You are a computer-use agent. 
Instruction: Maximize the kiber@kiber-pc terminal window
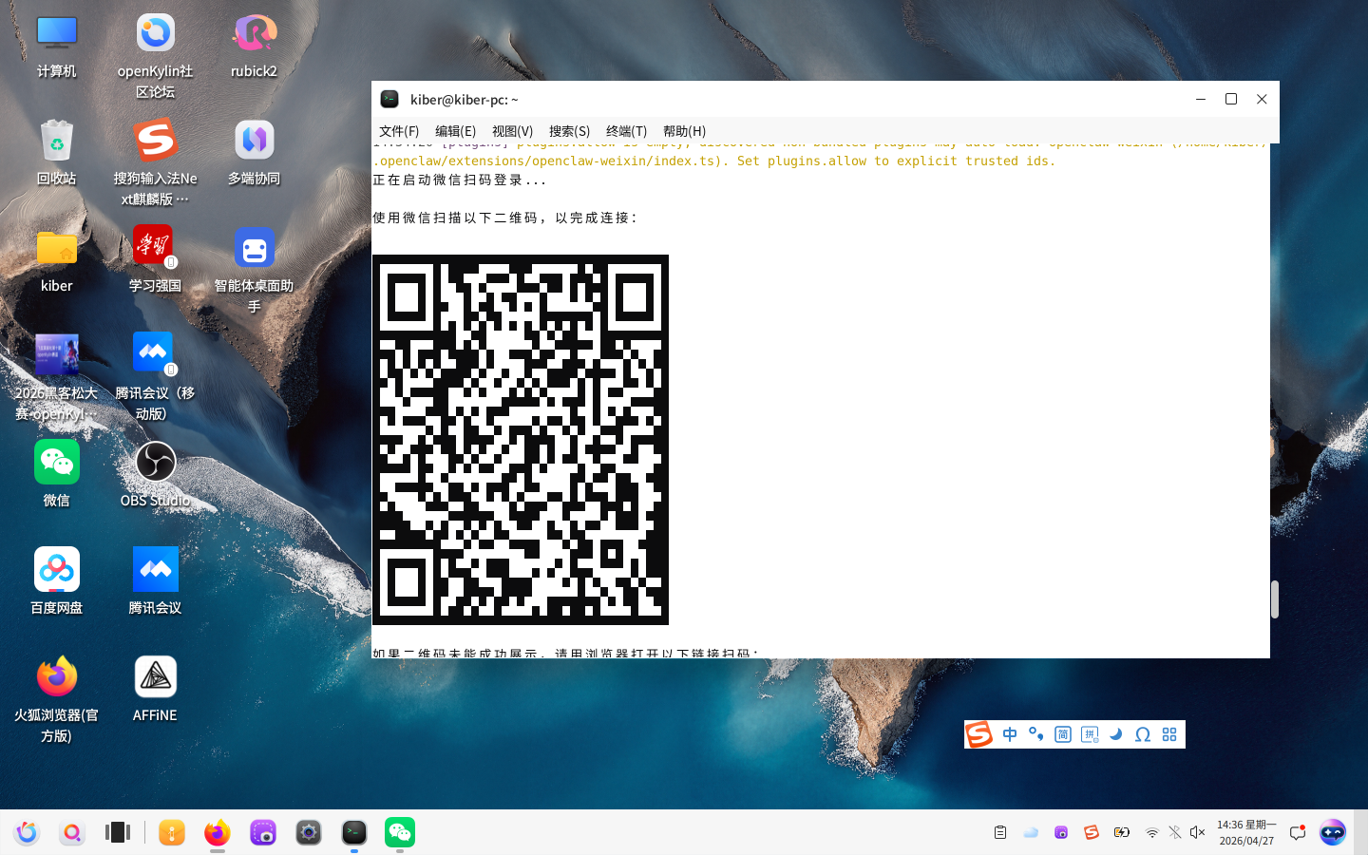[x=1231, y=99]
